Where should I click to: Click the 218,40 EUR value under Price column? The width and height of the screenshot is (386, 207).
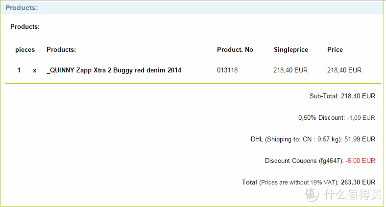click(x=344, y=70)
